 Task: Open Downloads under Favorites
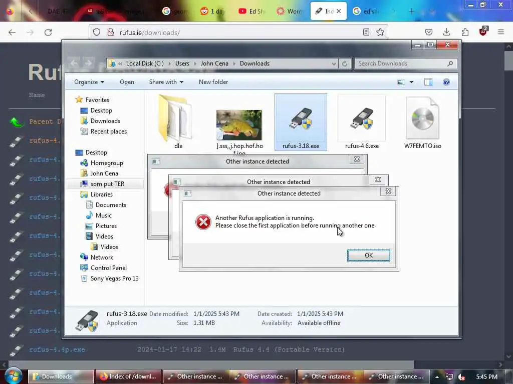tap(105, 121)
